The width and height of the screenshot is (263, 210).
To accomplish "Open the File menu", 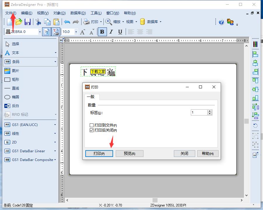I will 11,13.
